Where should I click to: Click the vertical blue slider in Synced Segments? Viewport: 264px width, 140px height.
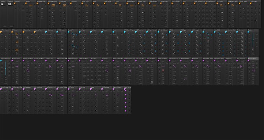6,68
